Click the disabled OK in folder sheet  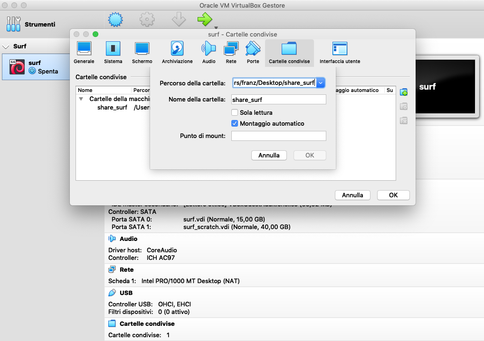point(310,156)
